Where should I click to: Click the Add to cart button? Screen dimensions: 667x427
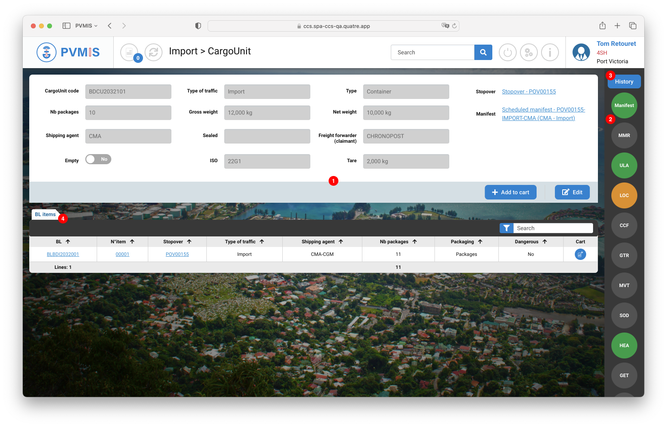click(510, 192)
